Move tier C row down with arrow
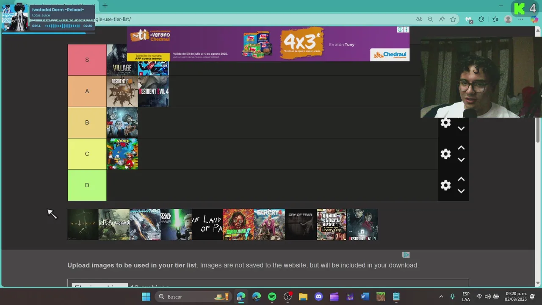 (x=461, y=160)
